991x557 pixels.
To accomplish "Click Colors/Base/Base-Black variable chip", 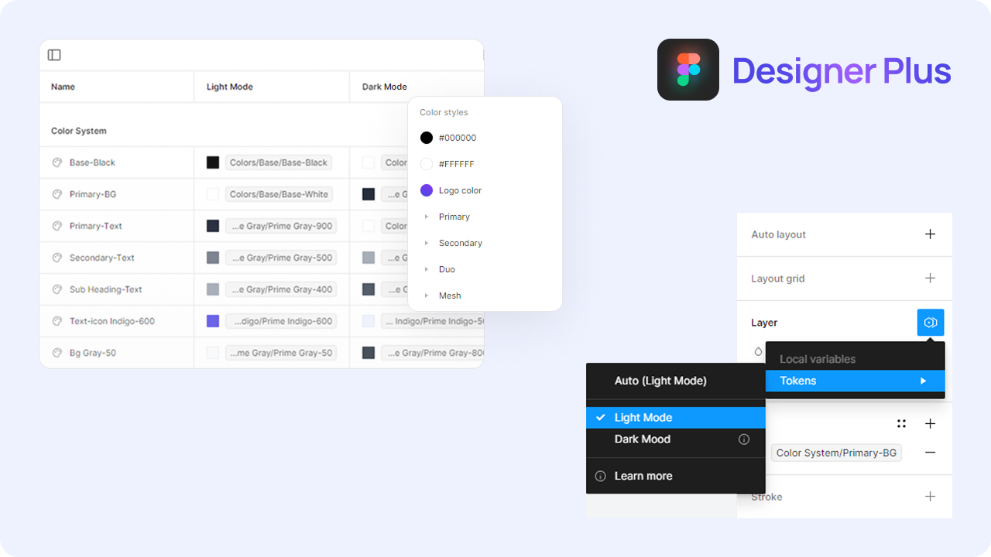I will (x=279, y=162).
